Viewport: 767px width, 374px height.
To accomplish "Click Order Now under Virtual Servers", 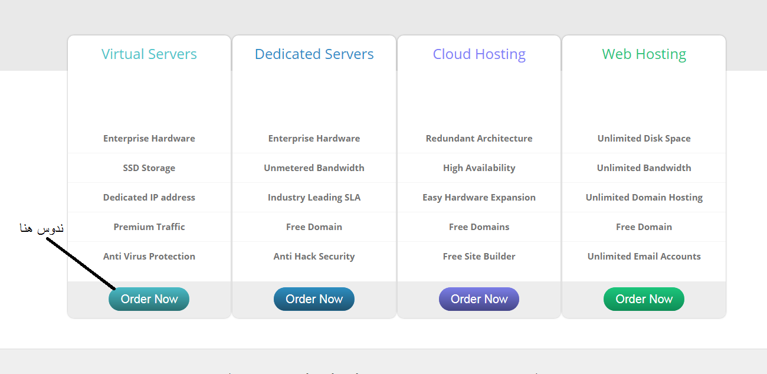I will tap(149, 299).
